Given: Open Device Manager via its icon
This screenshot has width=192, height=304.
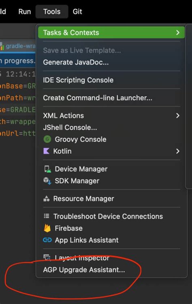Looking at the screenshot, I should point(47,169).
